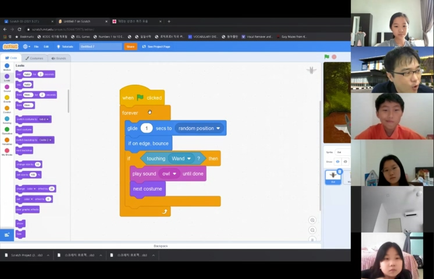Select the Sound block category
Viewport: 434px width, 279px height.
point(7,88)
